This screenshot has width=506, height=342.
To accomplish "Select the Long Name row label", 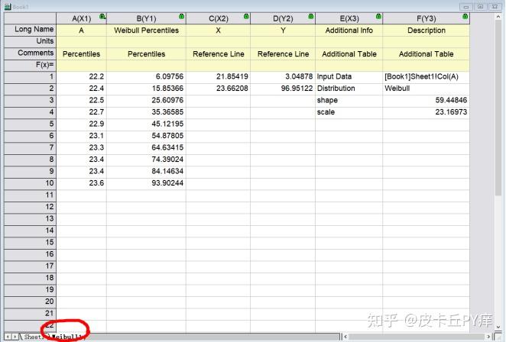I will 30,29.
